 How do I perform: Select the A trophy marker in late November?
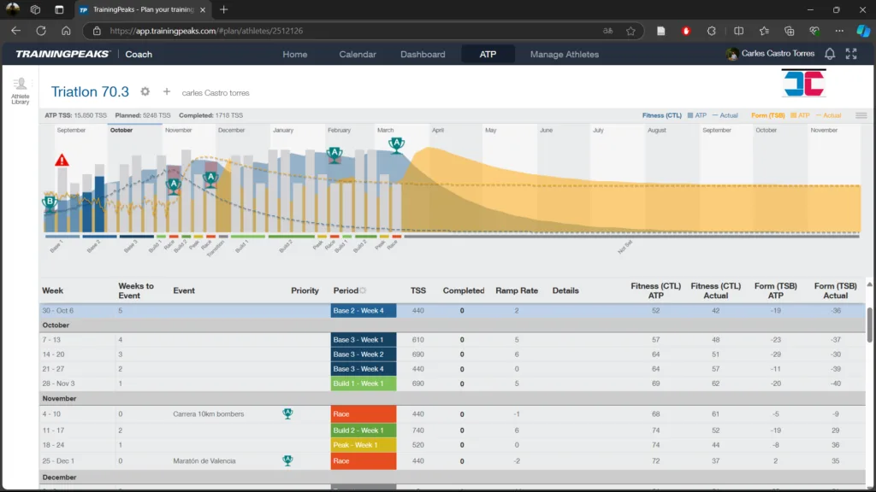click(210, 179)
